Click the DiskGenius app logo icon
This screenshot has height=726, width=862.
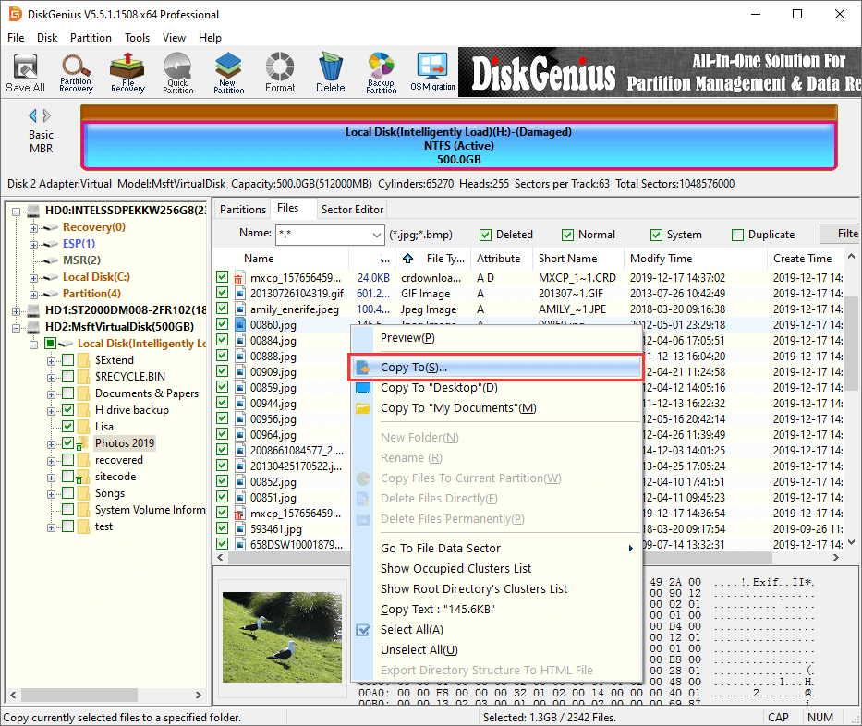pos(16,14)
